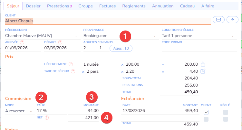Tick the empty Client checkbox on second row
The height and width of the screenshot is (130, 242).
click(x=206, y=119)
